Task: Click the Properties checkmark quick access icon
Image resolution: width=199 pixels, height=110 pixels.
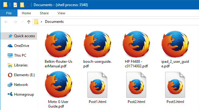Action: (15, 5)
